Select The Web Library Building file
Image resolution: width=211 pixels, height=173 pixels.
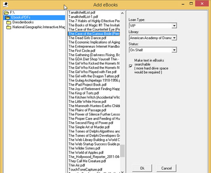coord(94,140)
